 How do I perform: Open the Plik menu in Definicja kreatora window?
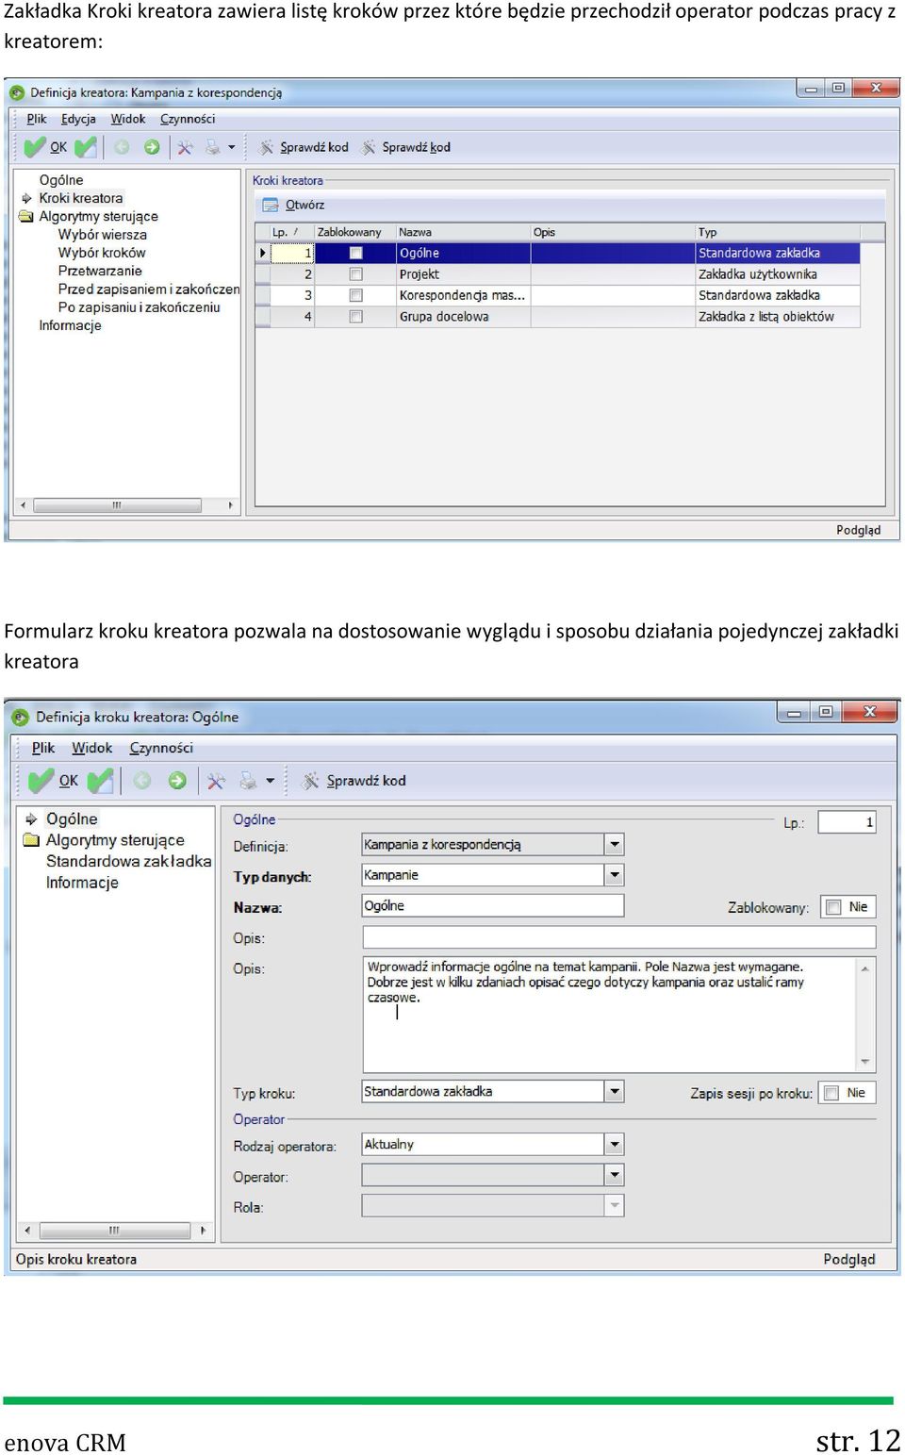(37, 119)
